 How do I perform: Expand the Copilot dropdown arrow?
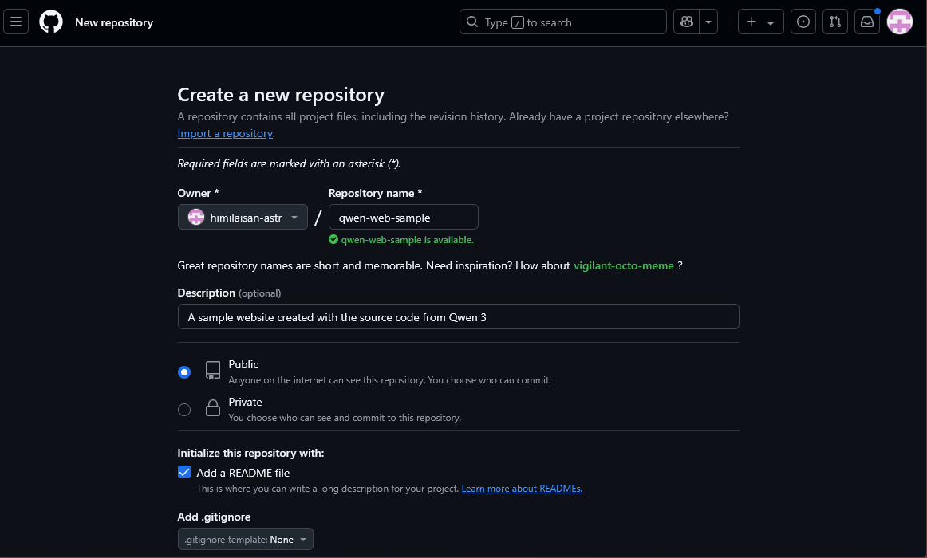708,22
